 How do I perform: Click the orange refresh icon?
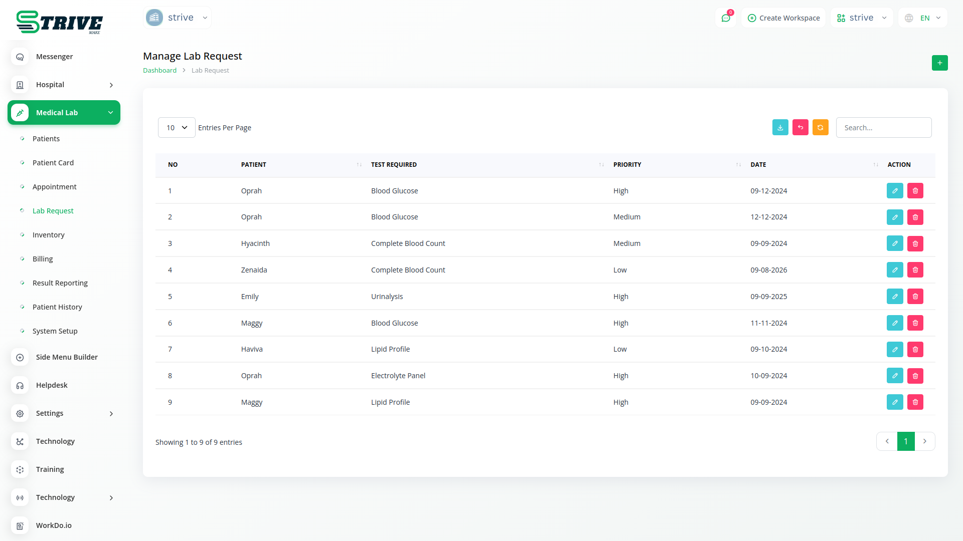820,128
